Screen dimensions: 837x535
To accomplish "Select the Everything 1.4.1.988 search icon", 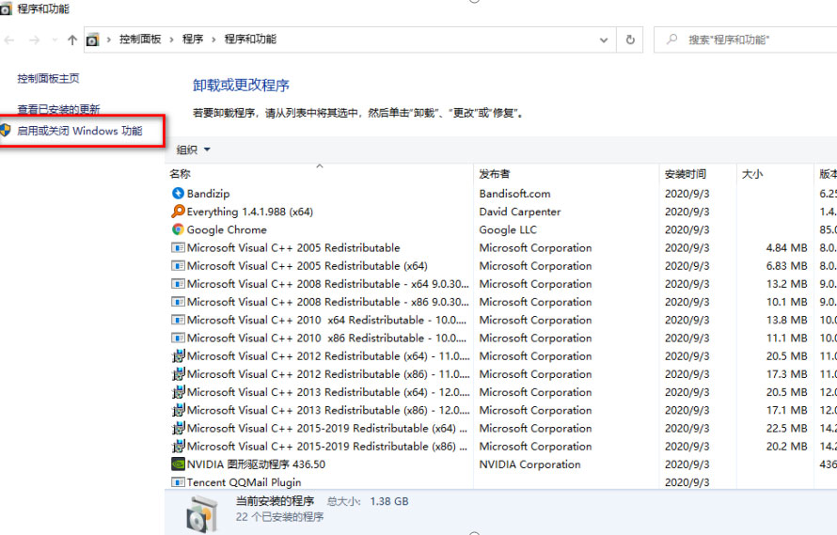I will [178, 212].
